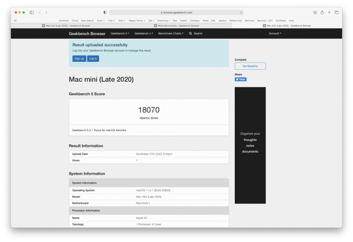Click the Apple M1 processor name
The height and width of the screenshot is (242, 353).
[x=142, y=218]
